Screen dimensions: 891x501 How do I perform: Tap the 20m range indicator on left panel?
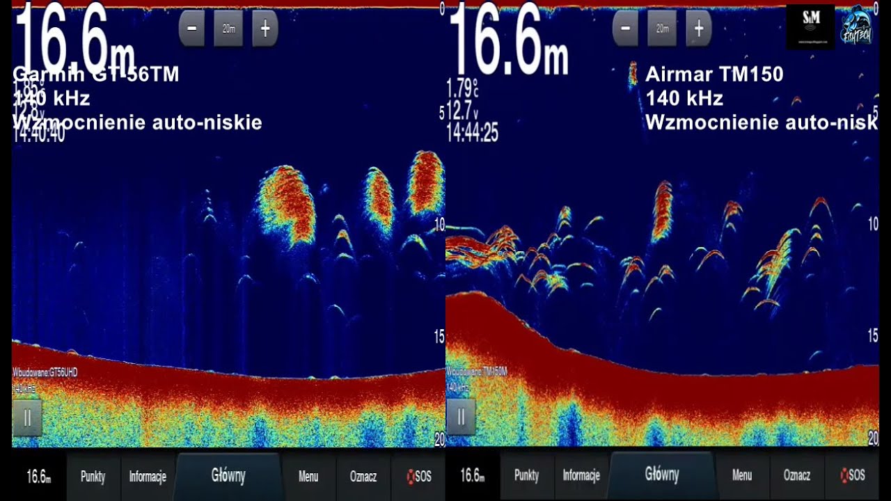point(228,29)
